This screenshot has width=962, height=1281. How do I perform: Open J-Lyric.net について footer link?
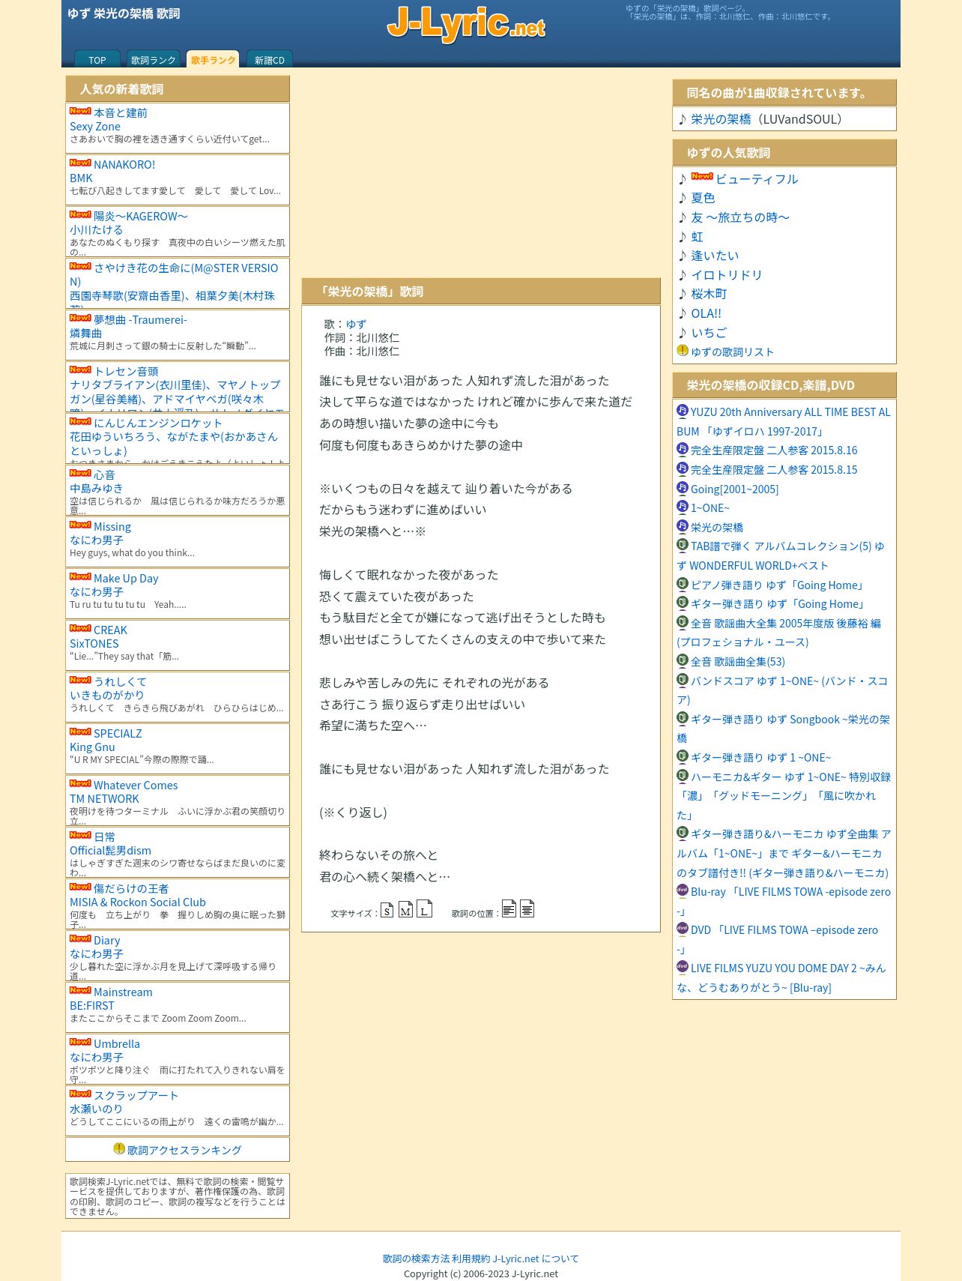pos(536,1259)
